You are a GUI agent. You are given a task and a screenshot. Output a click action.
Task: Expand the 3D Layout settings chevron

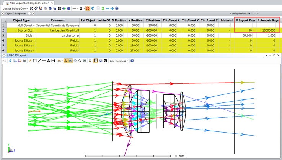coord(4,61)
